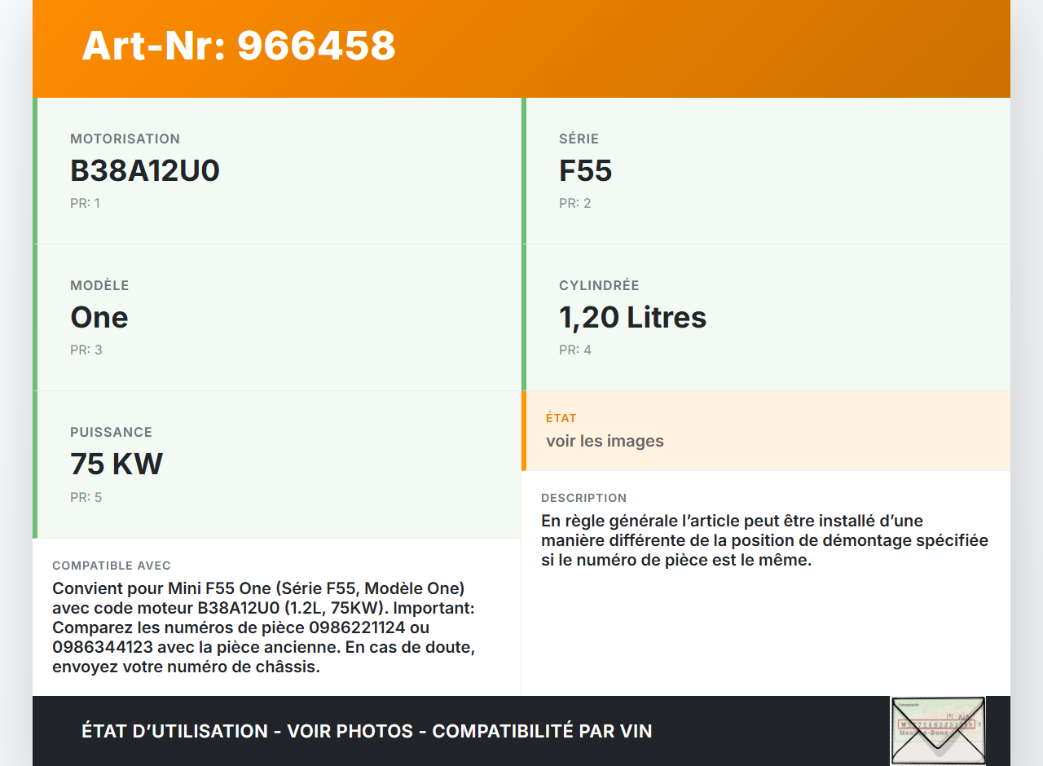Select the B38A12U0 motorisation value

click(145, 171)
